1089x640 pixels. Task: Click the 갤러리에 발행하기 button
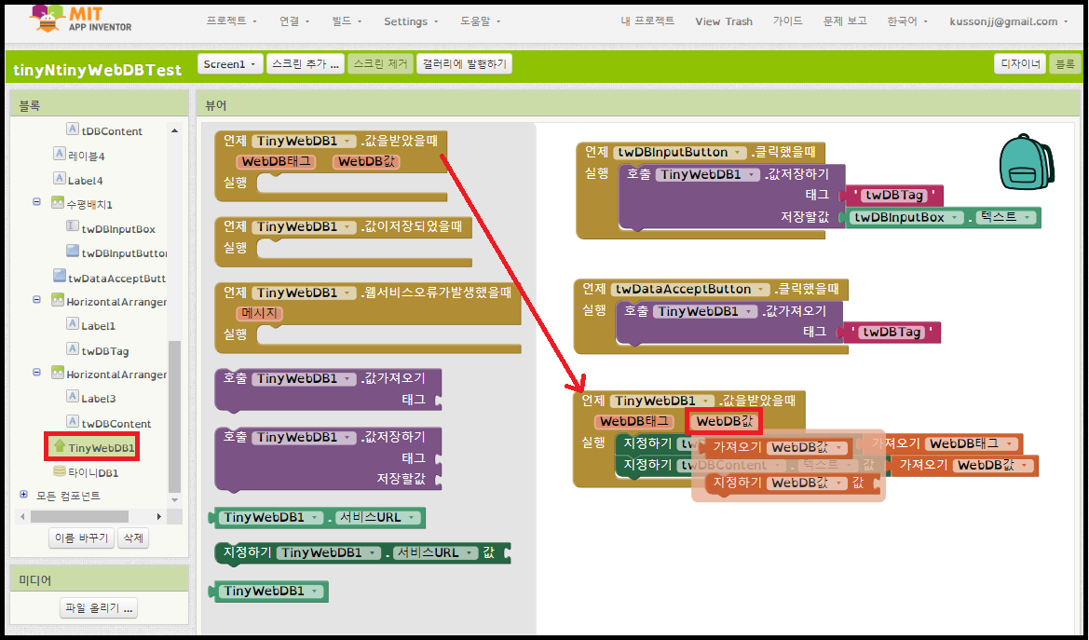(465, 64)
